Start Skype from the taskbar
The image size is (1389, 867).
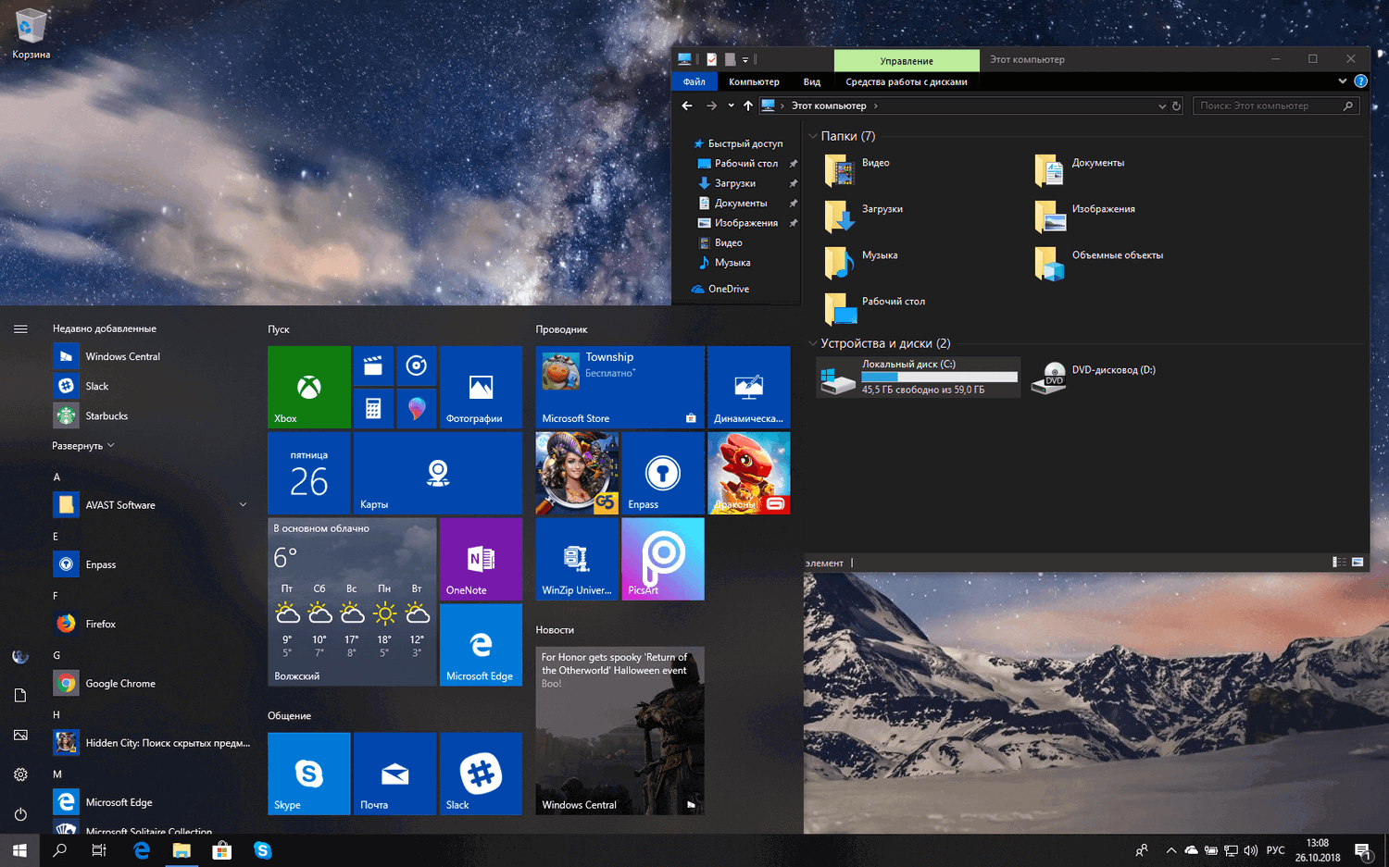[263, 849]
